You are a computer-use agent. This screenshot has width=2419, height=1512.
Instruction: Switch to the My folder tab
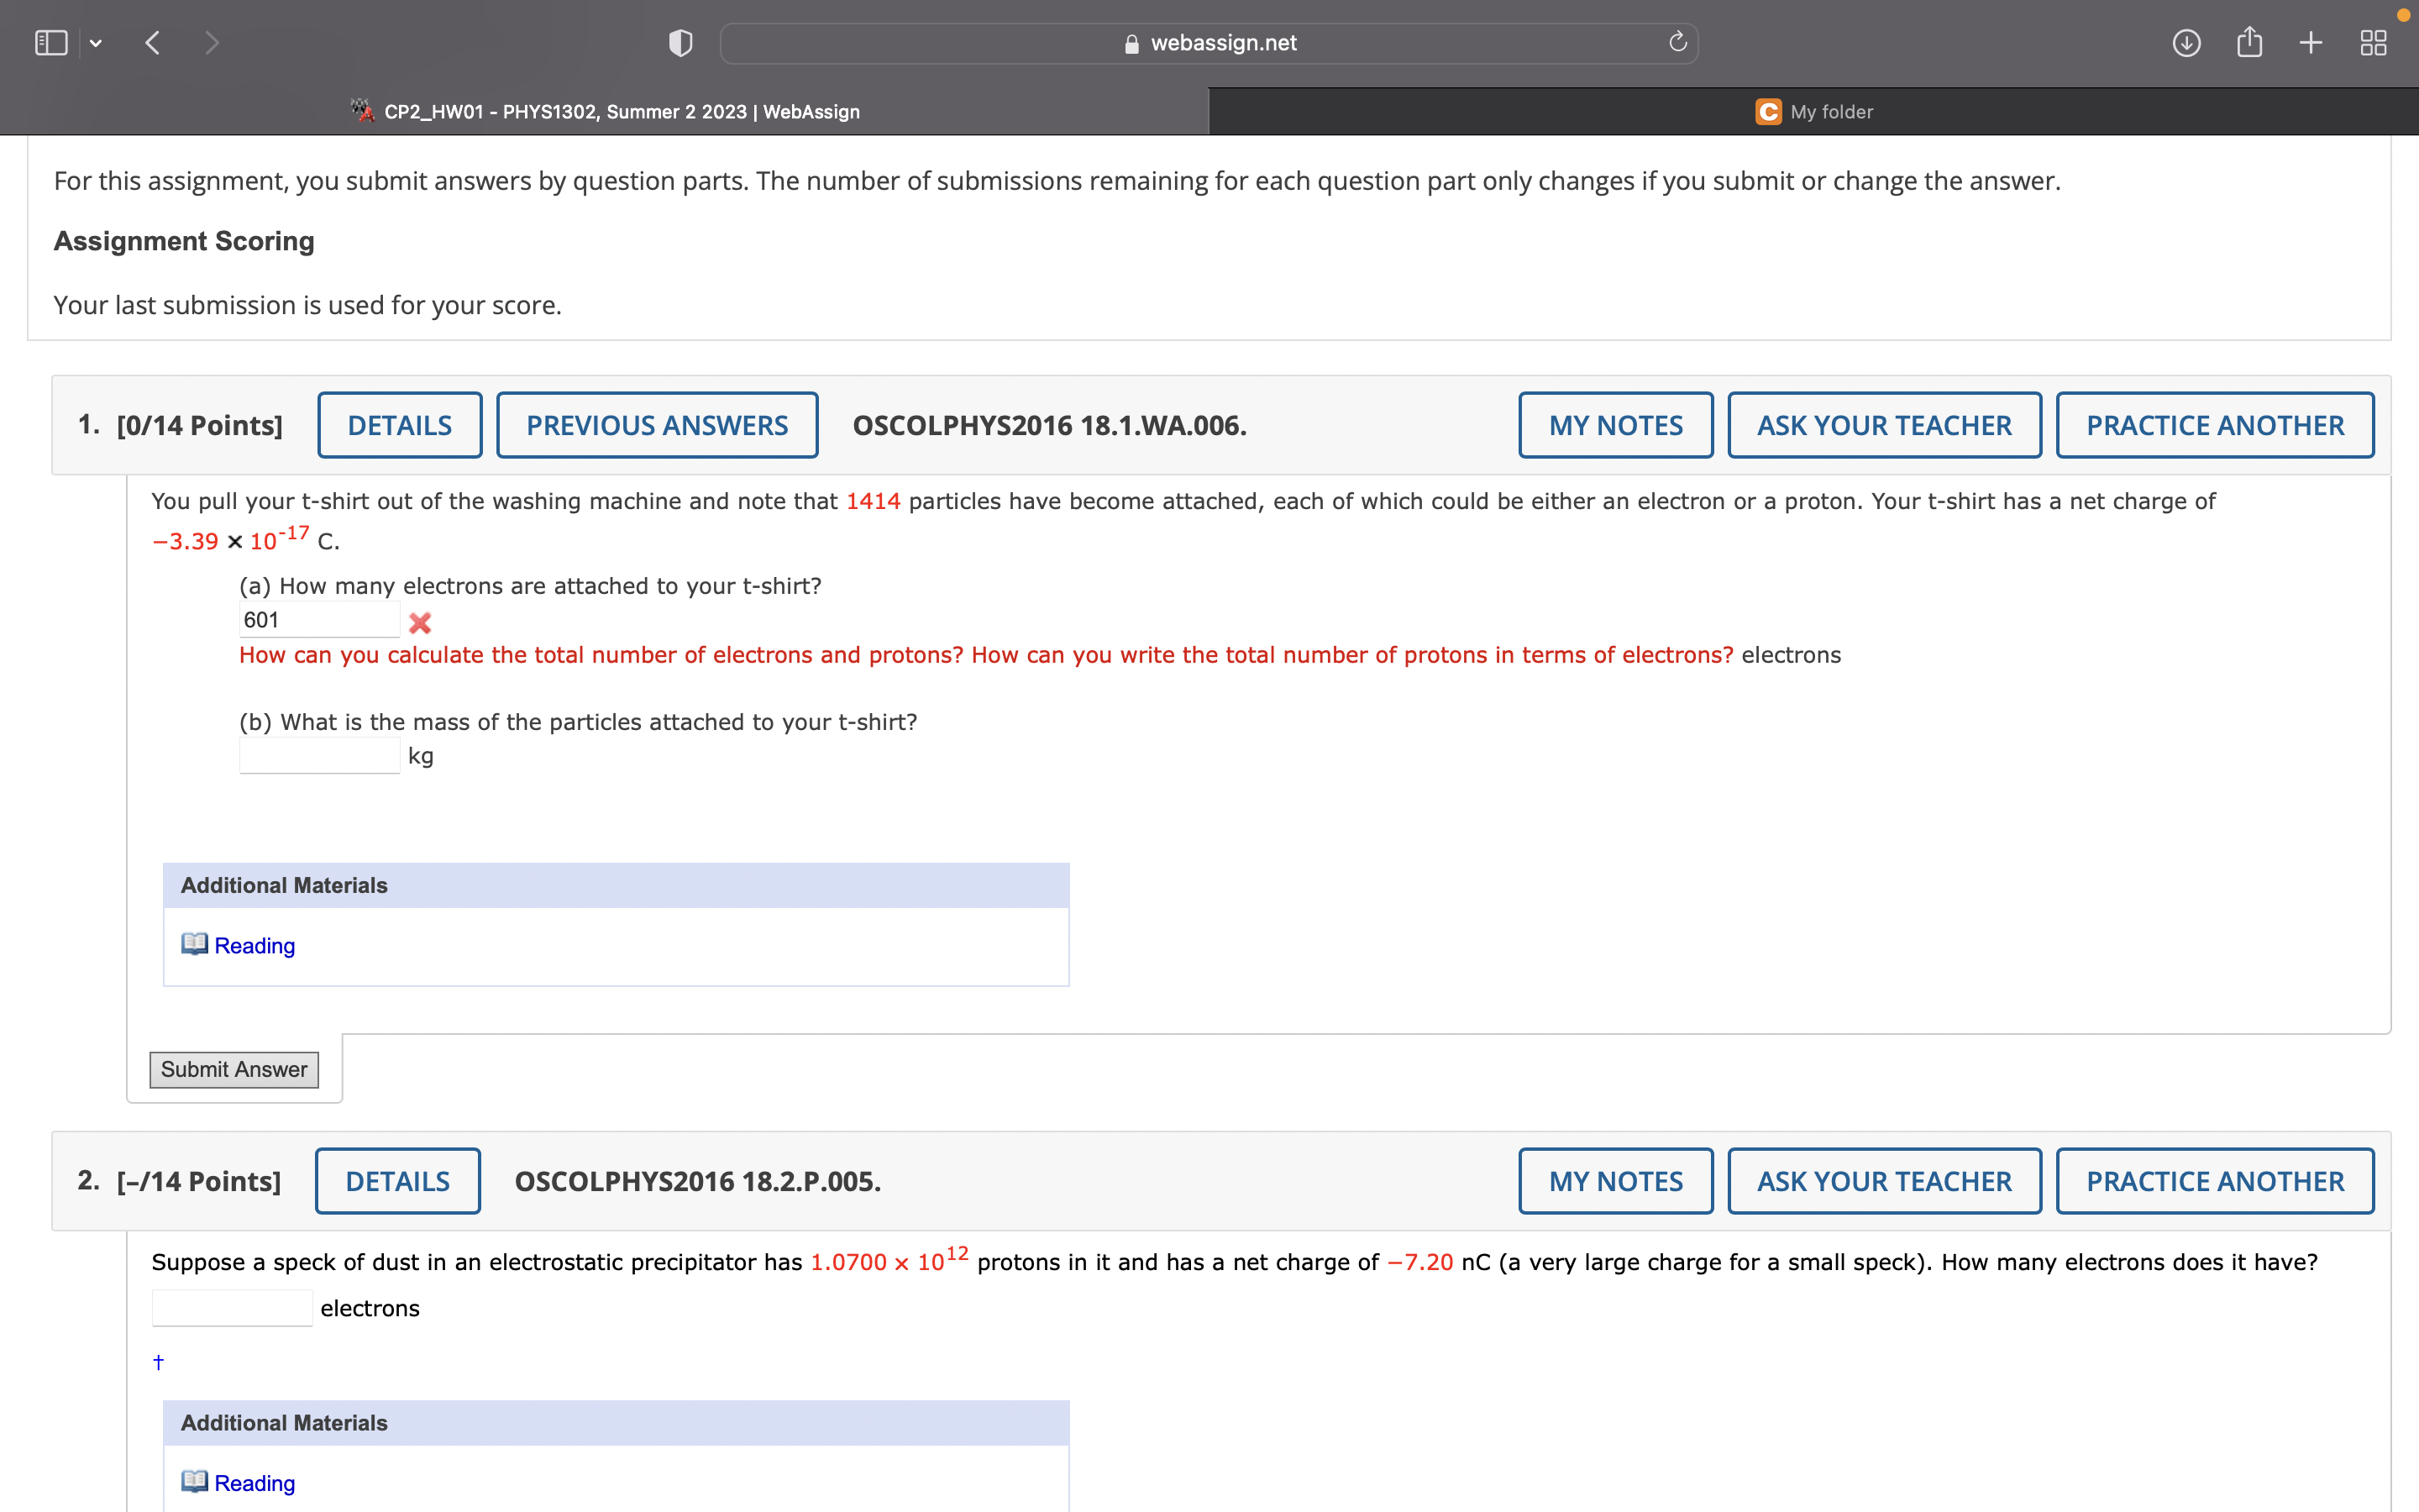point(1814,111)
